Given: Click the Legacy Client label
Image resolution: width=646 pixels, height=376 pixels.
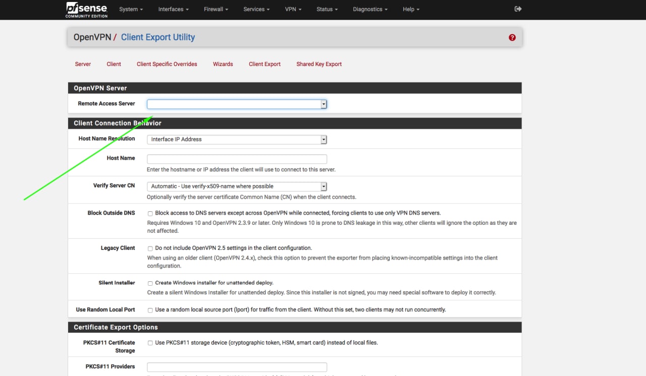Looking at the screenshot, I should tap(118, 248).
